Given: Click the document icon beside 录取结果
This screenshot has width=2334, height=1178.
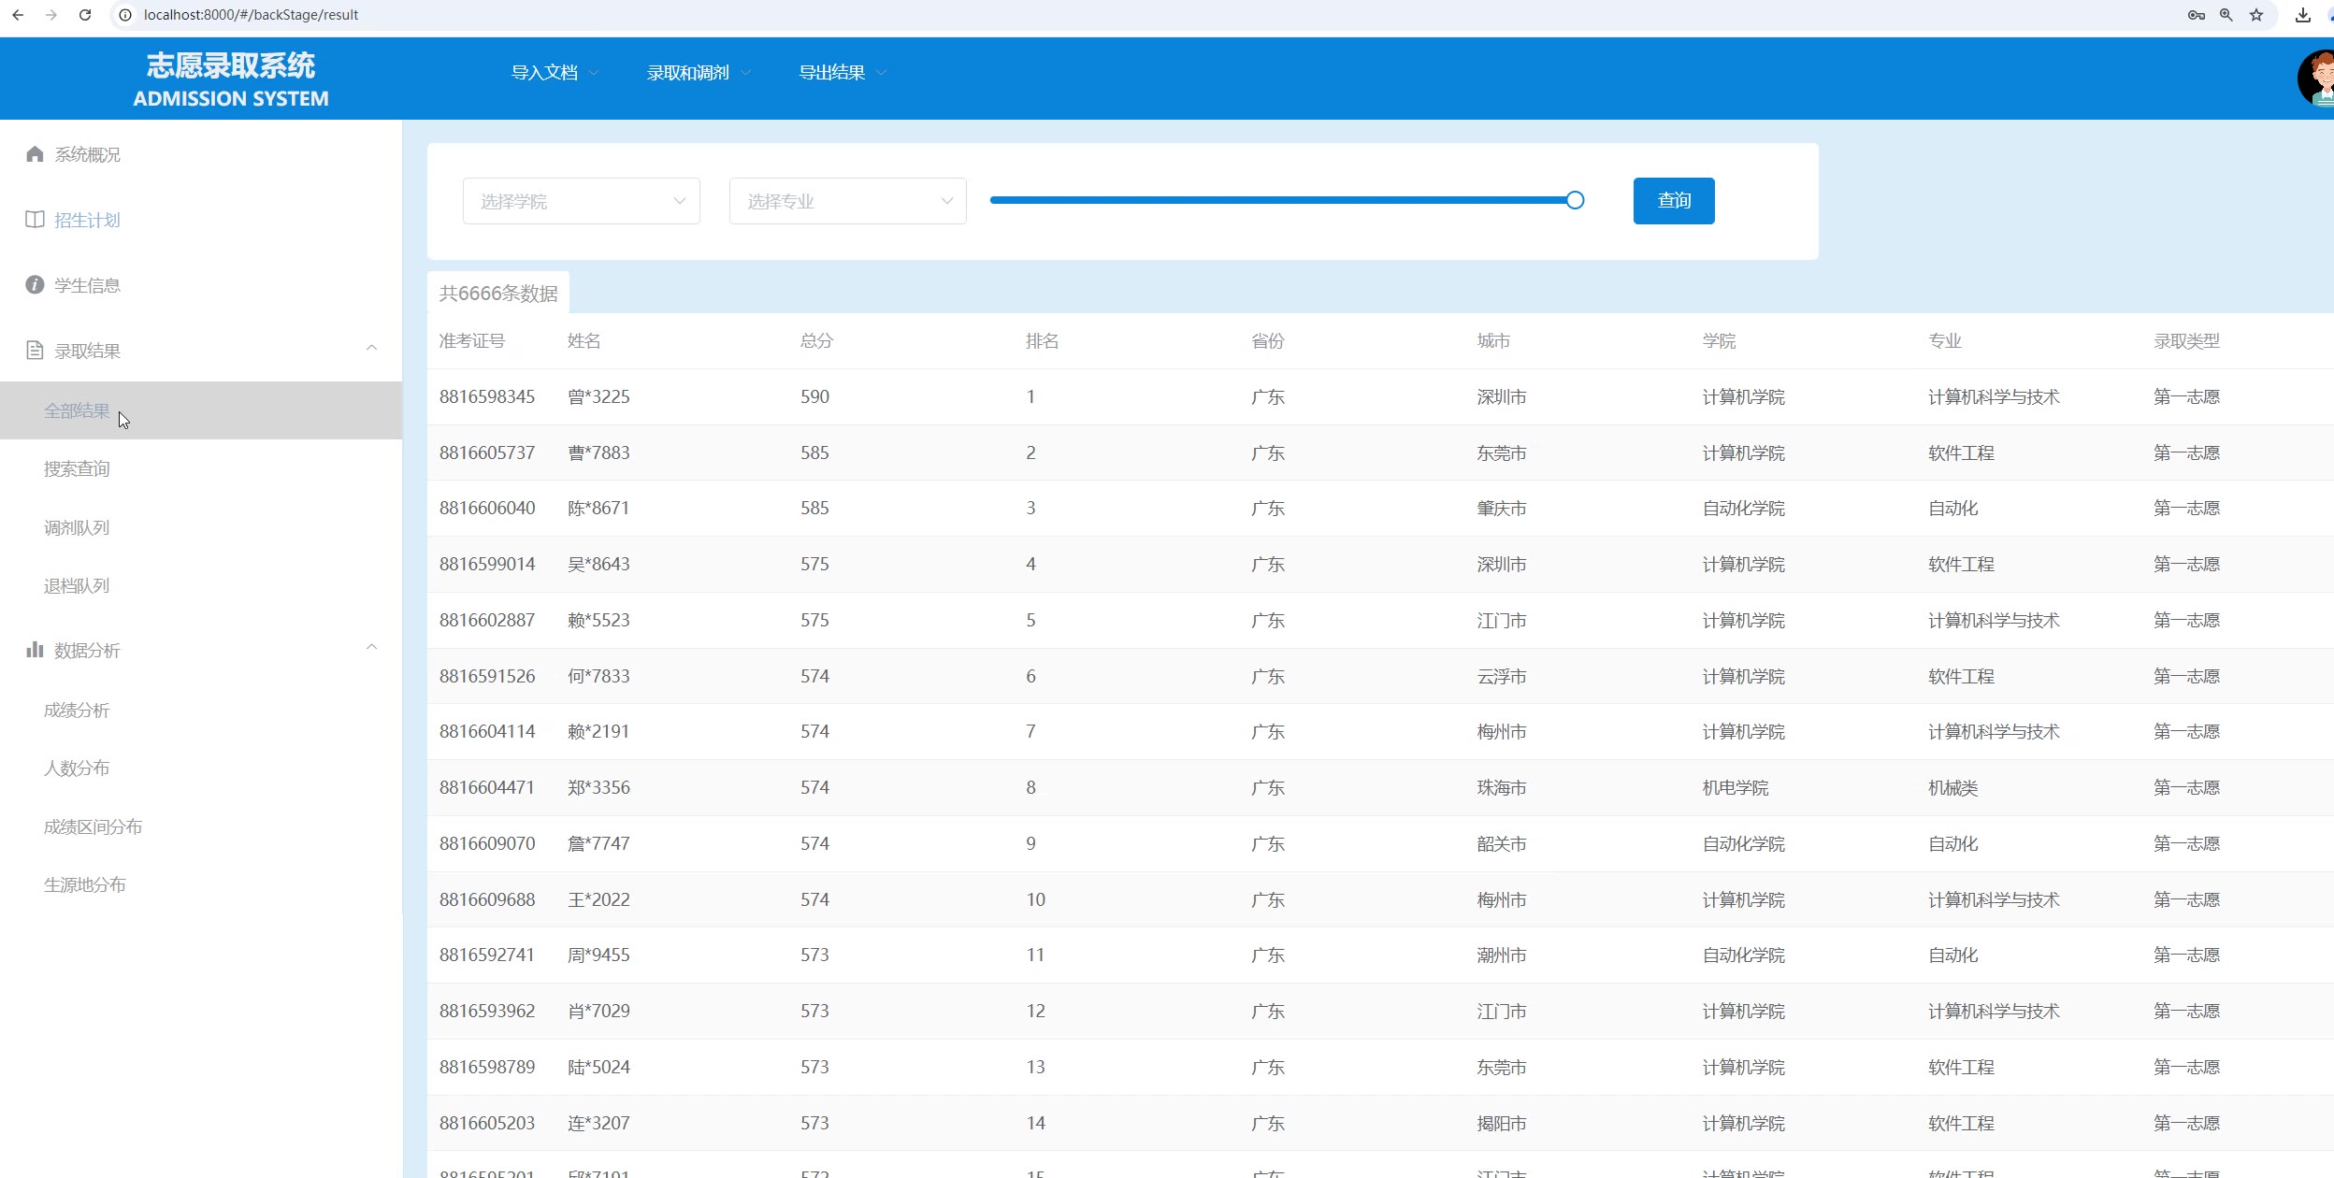Looking at the screenshot, I should pos(35,351).
